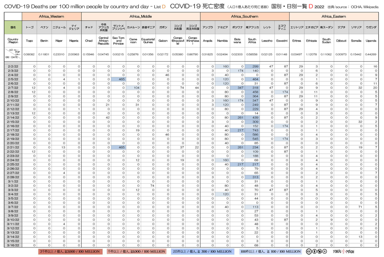This screenshot has width=384, height=257.
Task: Click South Africa value 743 on 2/17/22
Action: tap(252, 130)
